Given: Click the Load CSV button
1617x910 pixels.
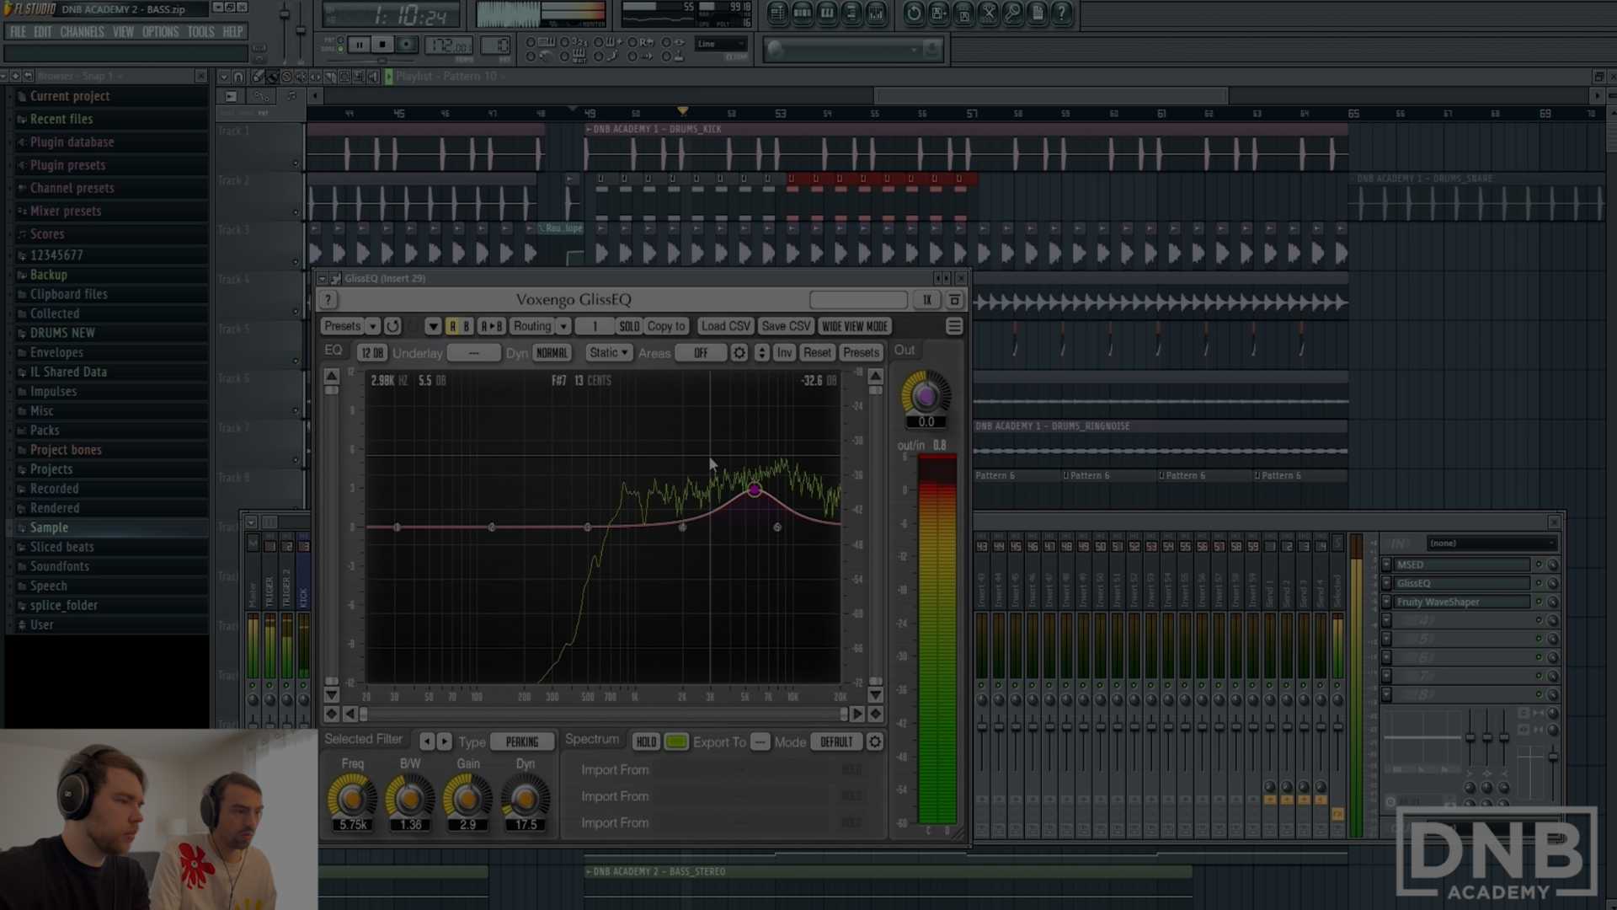Looking at the screenshot, I should (725, 326).
